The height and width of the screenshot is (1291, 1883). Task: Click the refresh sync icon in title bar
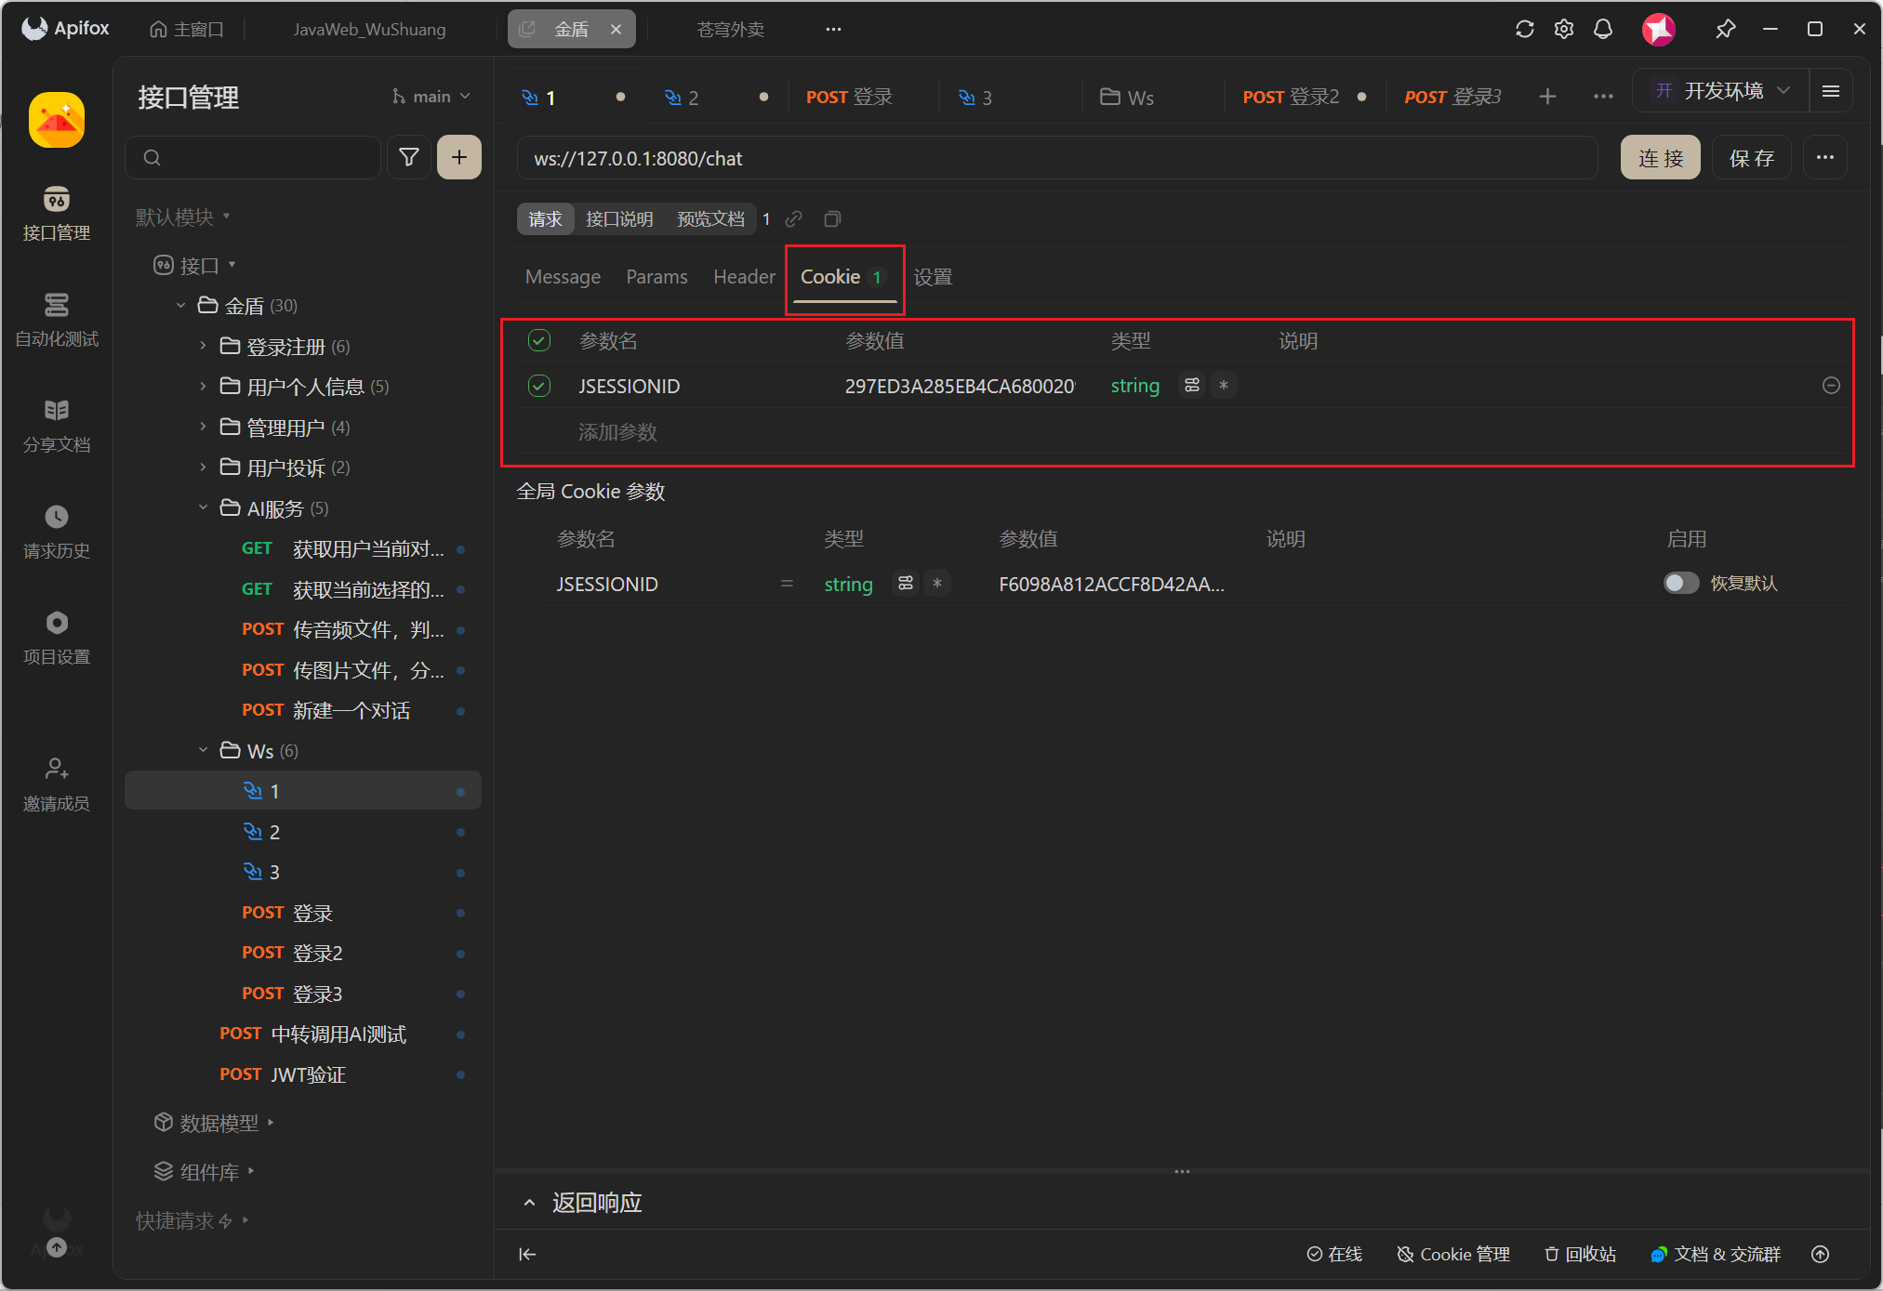(1524, 29)
